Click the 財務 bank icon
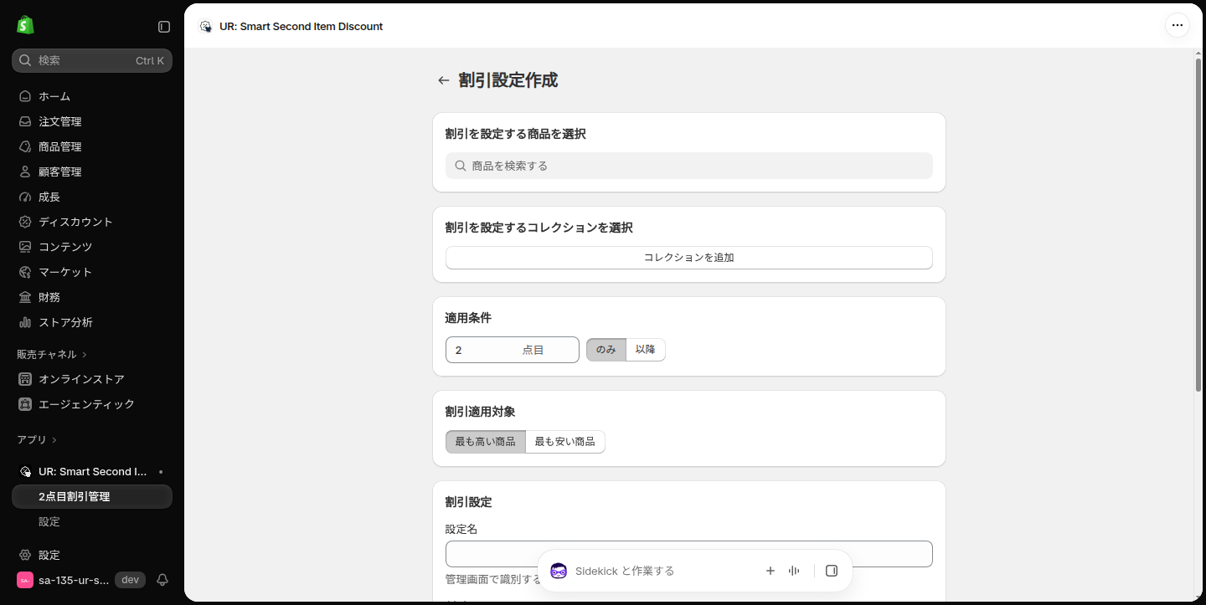 coord(25,297)
